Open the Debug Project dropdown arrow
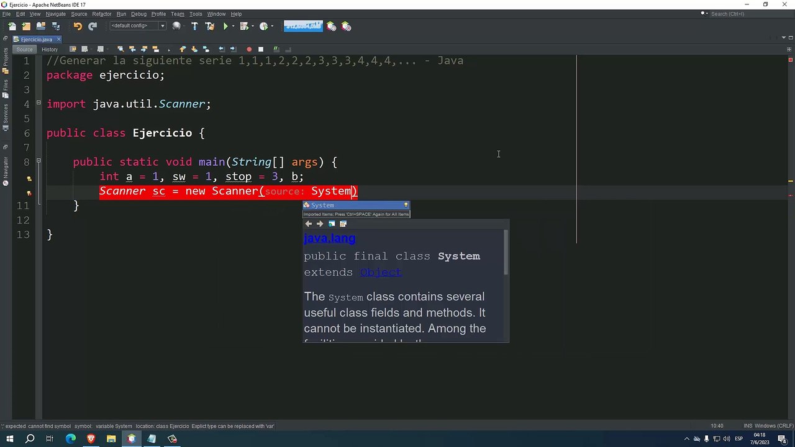795x447 pixels. (x=252, y=26)
